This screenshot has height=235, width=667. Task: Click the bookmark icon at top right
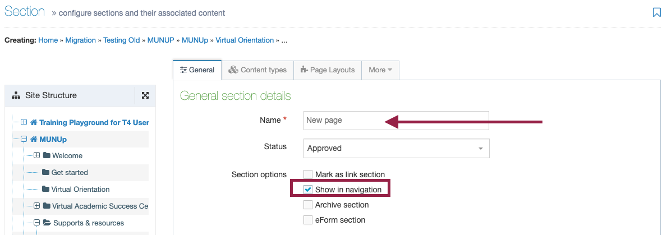click(x=656, y=12)
